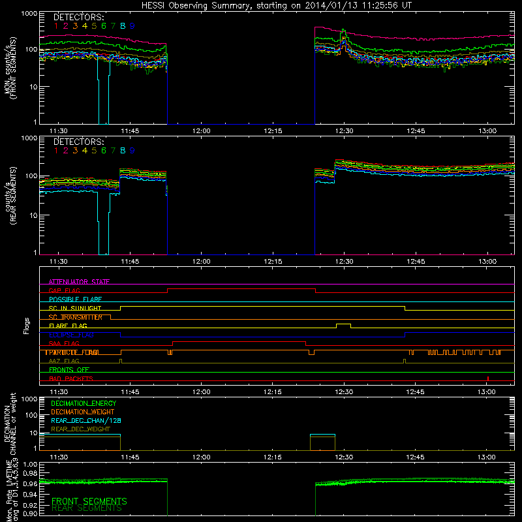Select detector 2 in the rear segments legend
522x522 pixels.
click(66, 151)
